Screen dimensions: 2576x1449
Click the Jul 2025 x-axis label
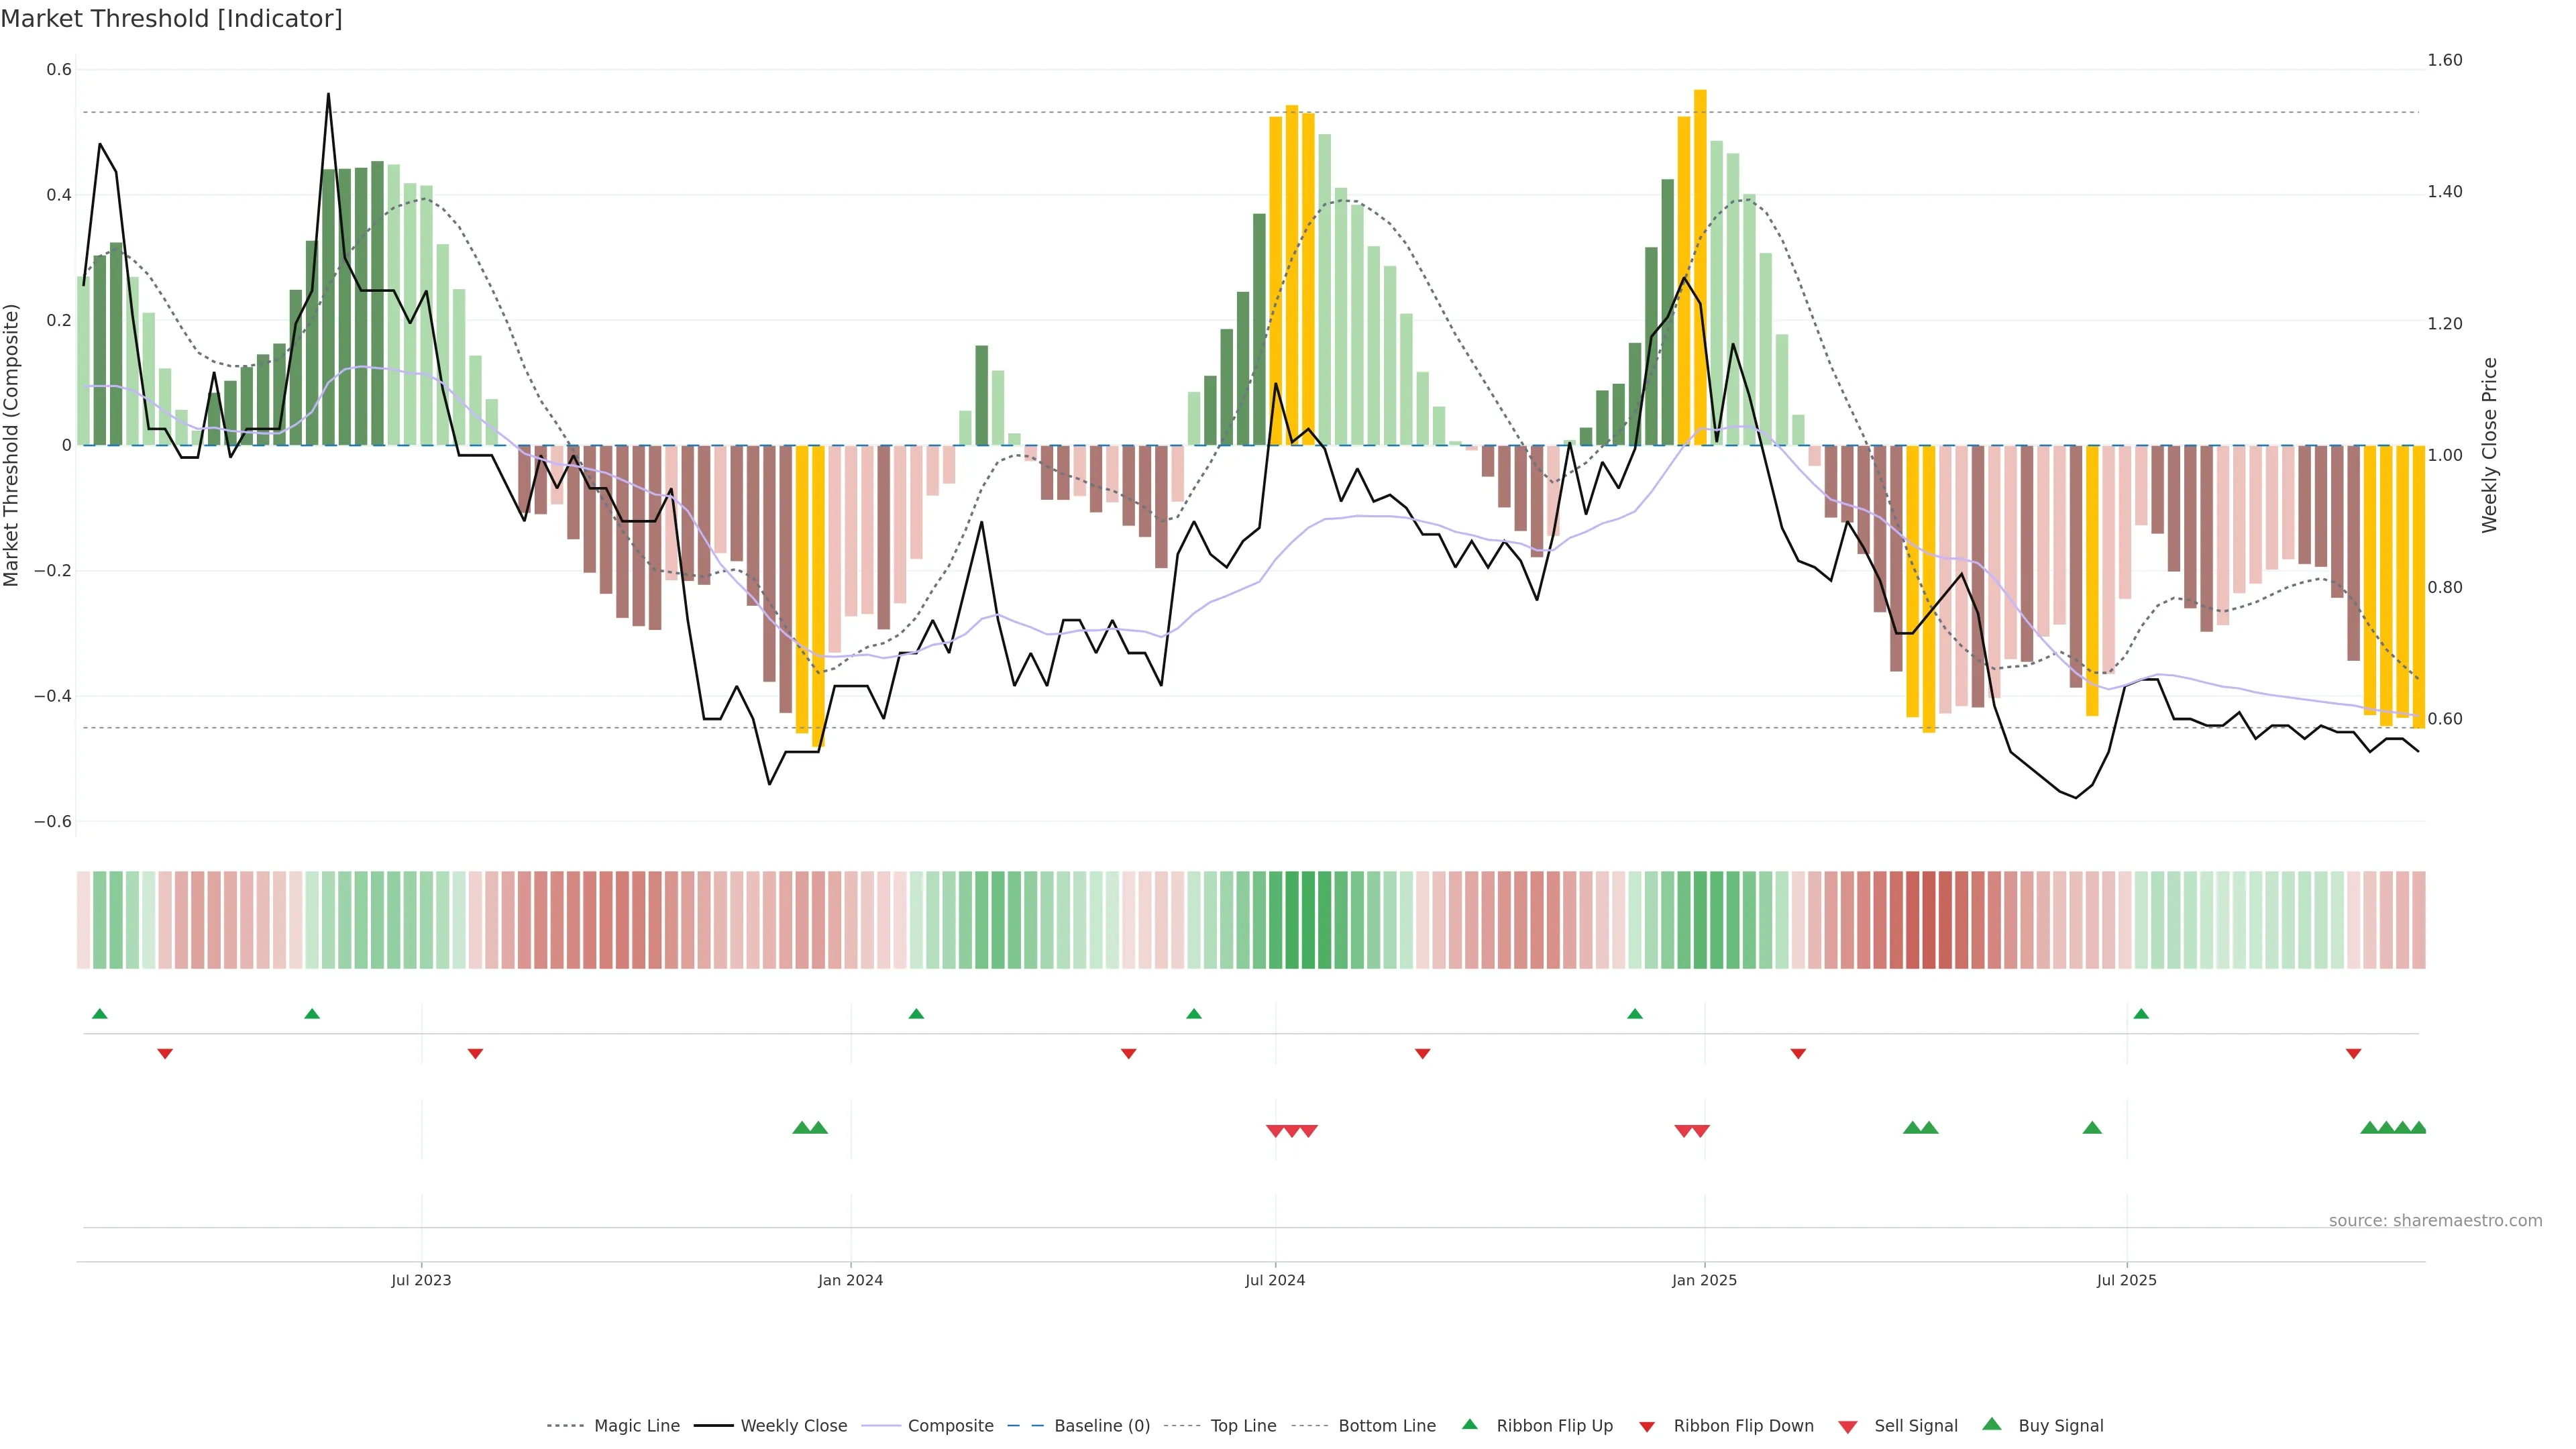tap(2126, 1280)
